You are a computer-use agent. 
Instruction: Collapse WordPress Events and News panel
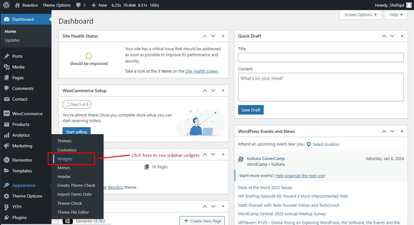402,131
